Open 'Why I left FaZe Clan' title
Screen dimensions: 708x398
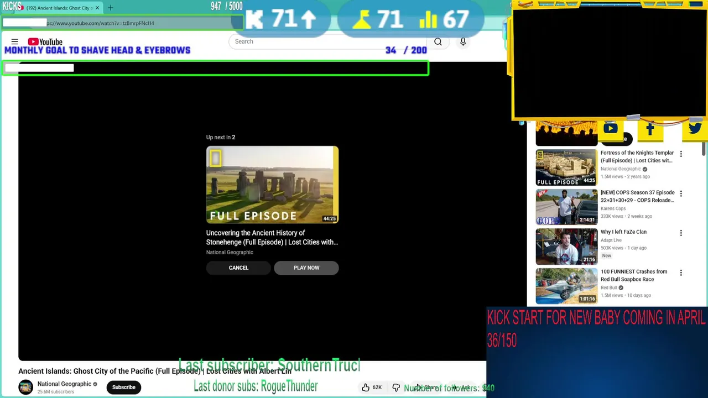pos(623,232)
